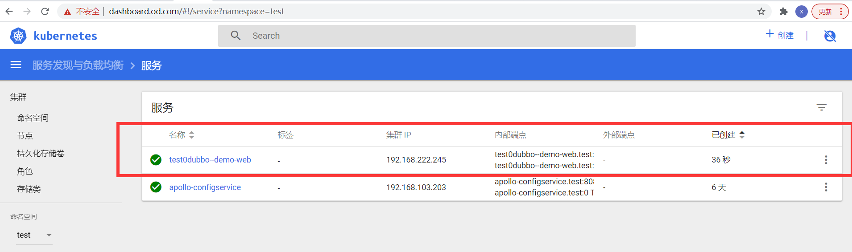The height and width of the screenshot is (252, 852).
Task: Open 命名空间 under cluster section
Action: pyautogui.click(x=33, y=118)
